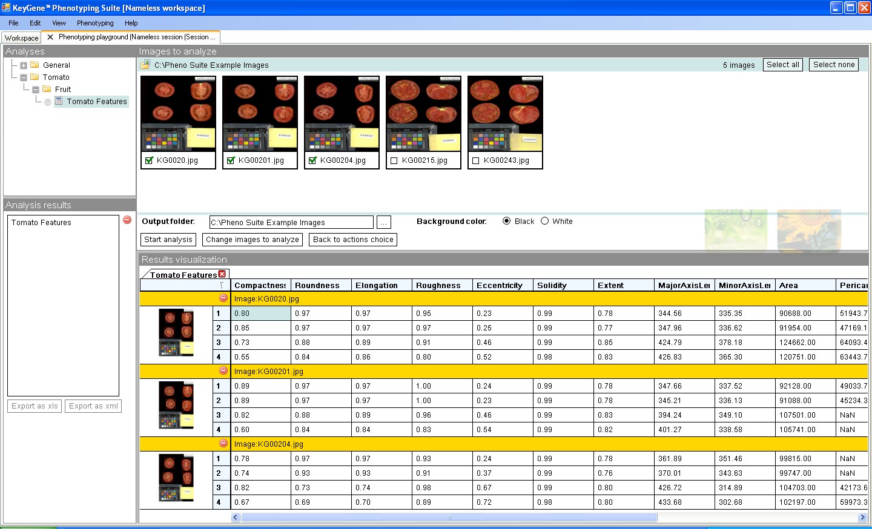872x529 pixels.
Task: Collapse the Tomato tree node
Action: click(x=24, y=77)
